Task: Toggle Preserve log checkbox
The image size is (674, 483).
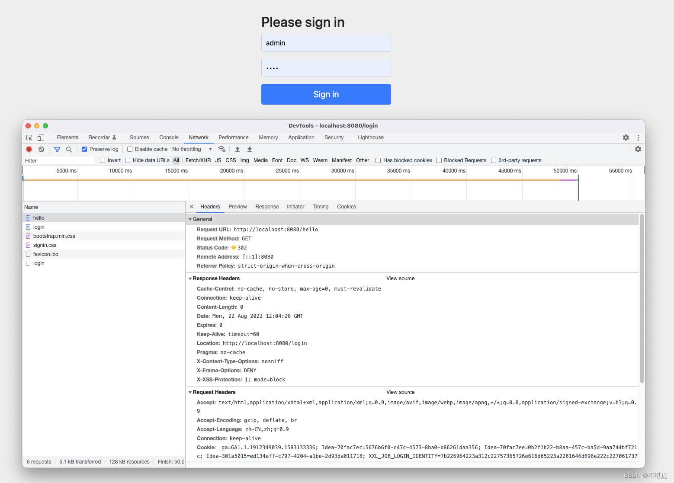Action: point(84,149)
